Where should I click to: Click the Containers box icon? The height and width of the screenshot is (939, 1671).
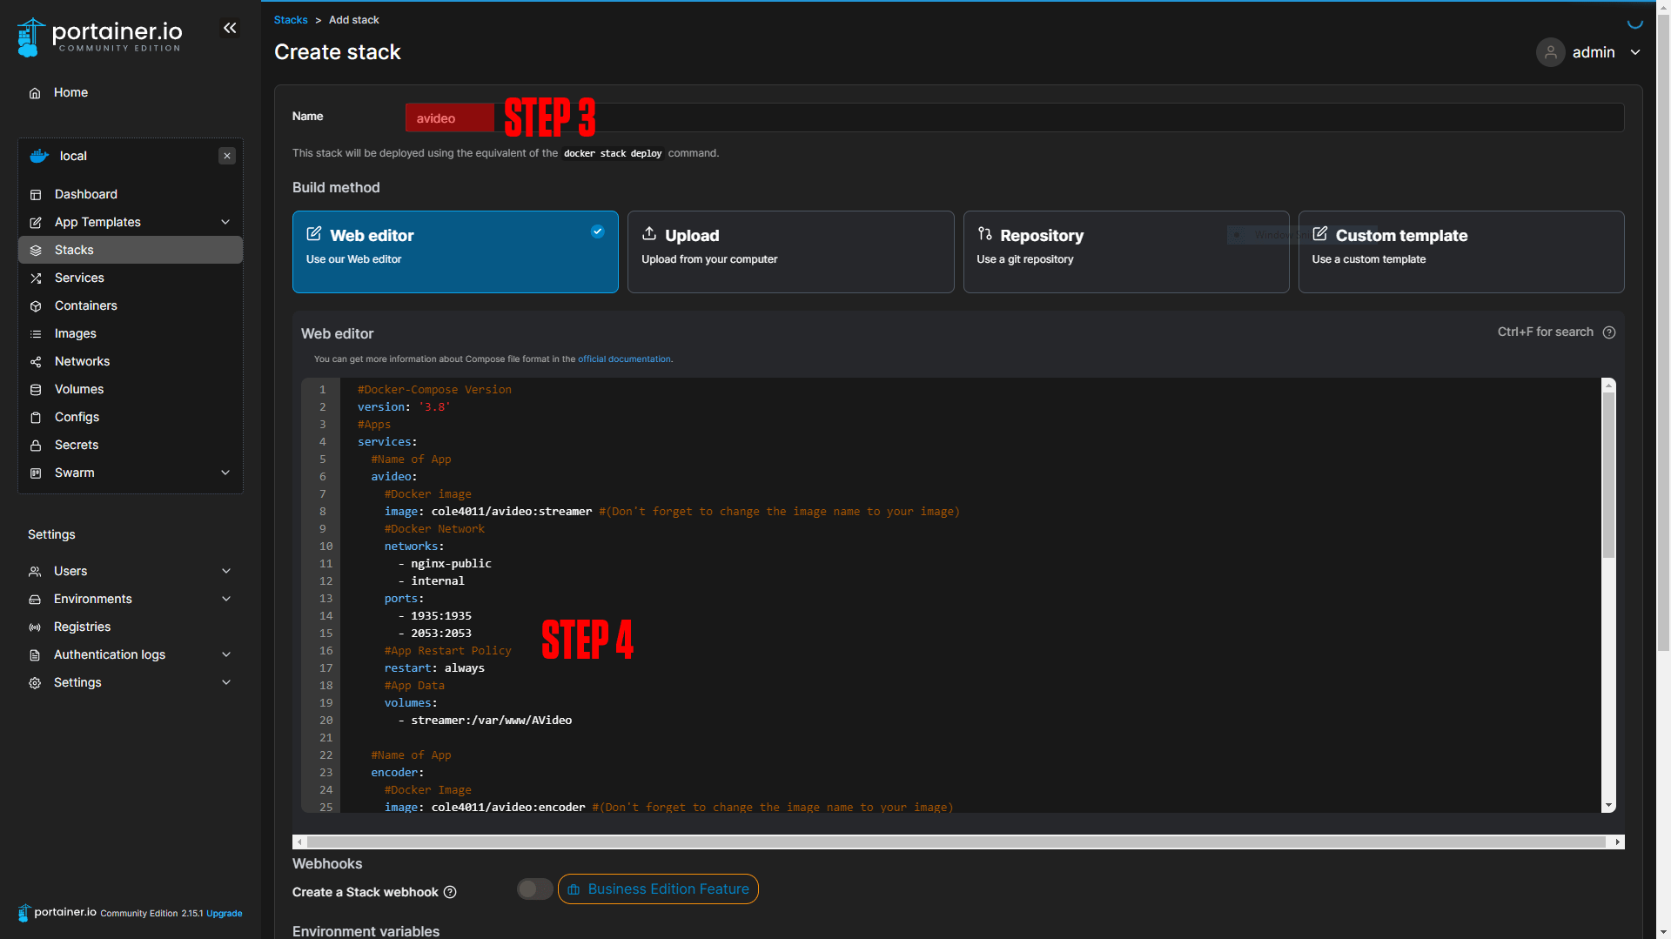click(36, 306)
